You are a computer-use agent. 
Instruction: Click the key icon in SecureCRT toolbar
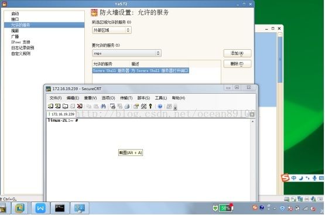(150, 107)
